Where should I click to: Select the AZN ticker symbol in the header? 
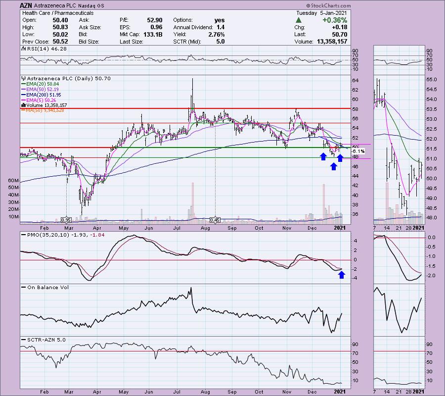[x=26, y=5]
